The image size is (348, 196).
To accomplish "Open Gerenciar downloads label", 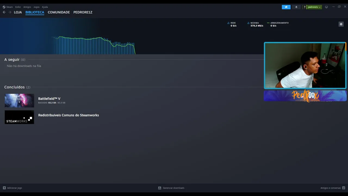I will point(173,188).
